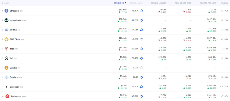This screenshot has width=230, height=101.
Task: Open the Bittensor asset link
Action: [14, 87]
